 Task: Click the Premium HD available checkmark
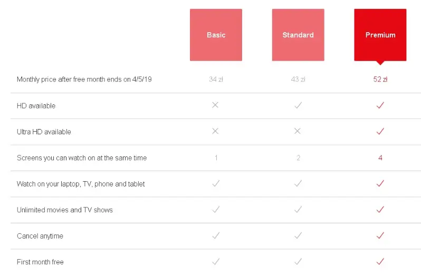point(380,105)
